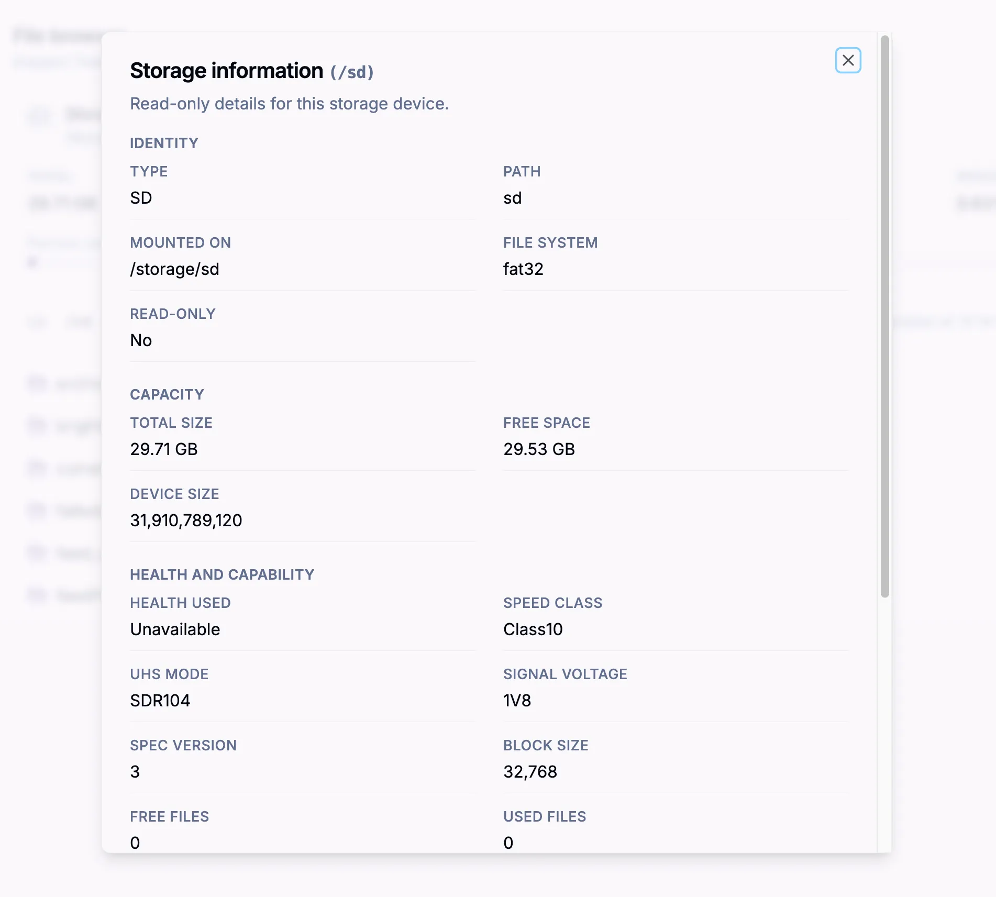Click the block size value '32,768'
The width and height of the screenshot is (996, 897).
(530, 772)
